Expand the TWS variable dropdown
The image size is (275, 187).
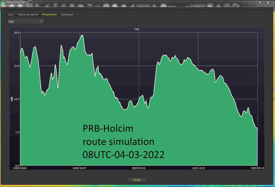coord(26,22)
